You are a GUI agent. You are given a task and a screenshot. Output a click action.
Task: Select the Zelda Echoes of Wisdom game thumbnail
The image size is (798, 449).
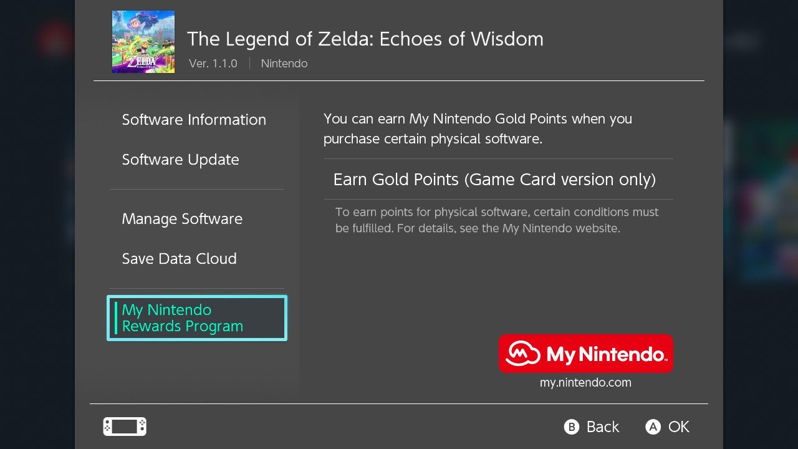tap(143, 42)
